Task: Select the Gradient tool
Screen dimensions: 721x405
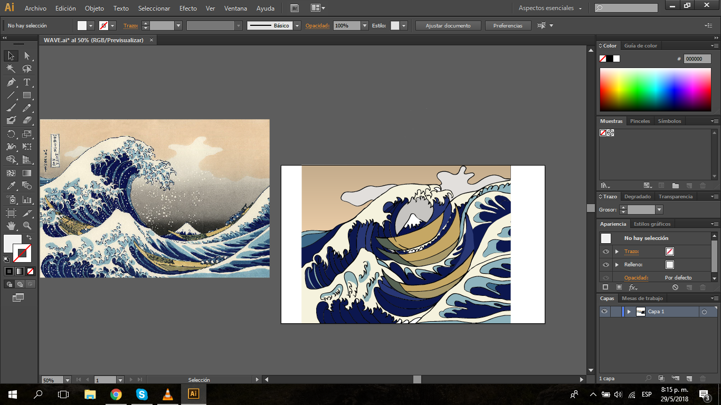Action: 27,172
